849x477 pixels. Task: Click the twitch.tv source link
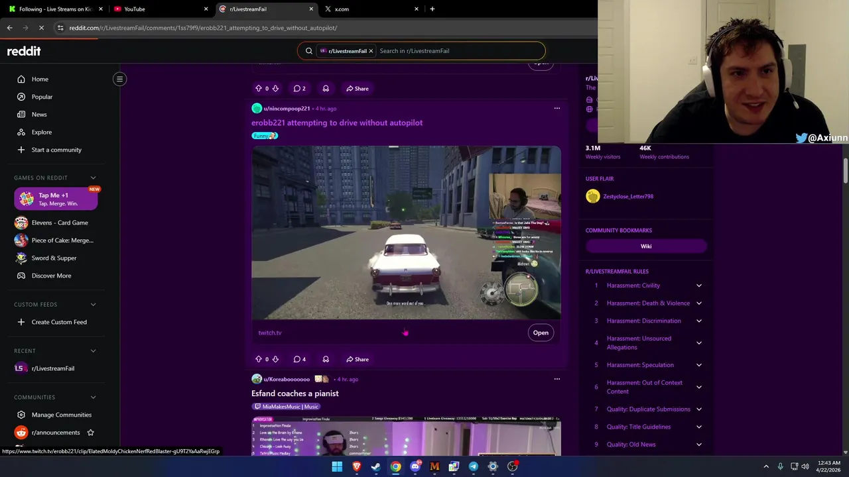270,333
